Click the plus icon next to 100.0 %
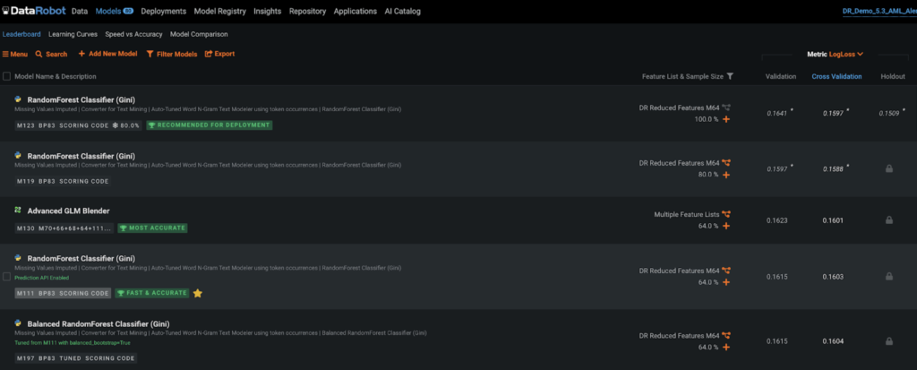 (x=726, y=119)
